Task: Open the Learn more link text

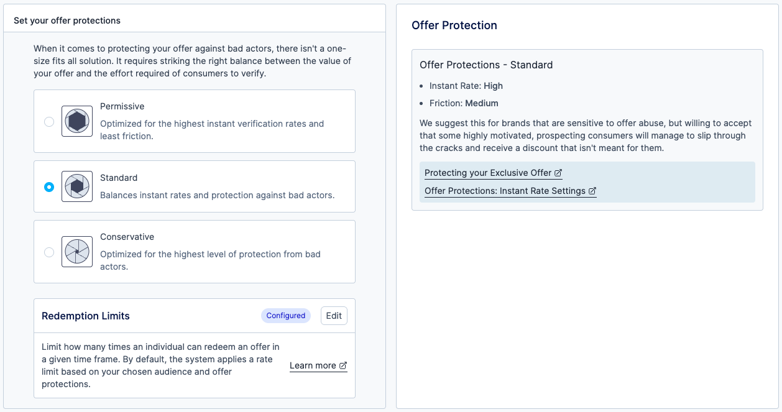Action: (313, 365)
